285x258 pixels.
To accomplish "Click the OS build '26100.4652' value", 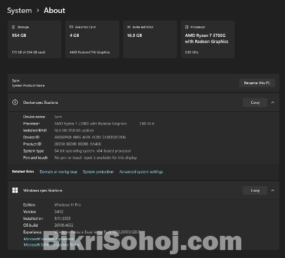I will 63,225.
